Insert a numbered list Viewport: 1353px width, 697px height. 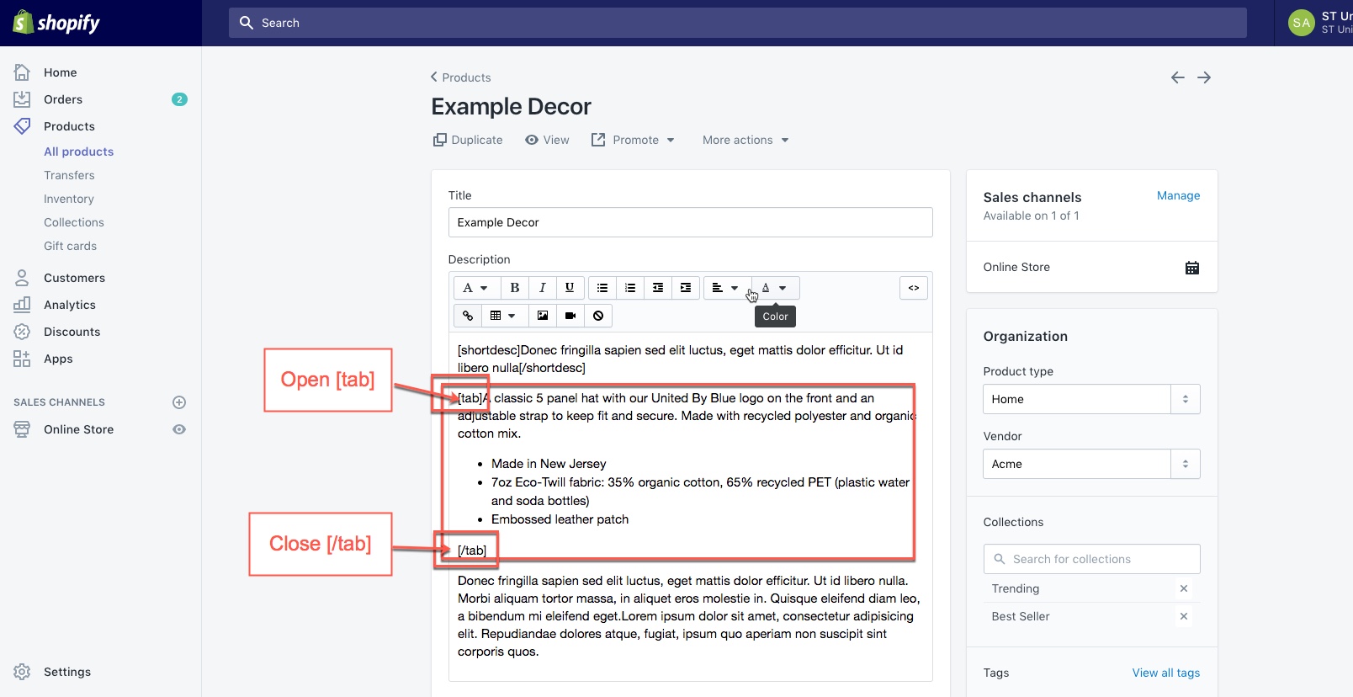click(630, 288)
